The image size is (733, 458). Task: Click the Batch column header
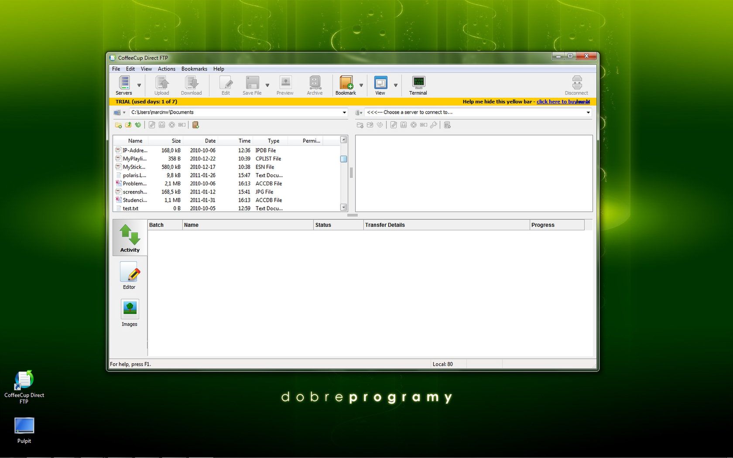[165, 225]
